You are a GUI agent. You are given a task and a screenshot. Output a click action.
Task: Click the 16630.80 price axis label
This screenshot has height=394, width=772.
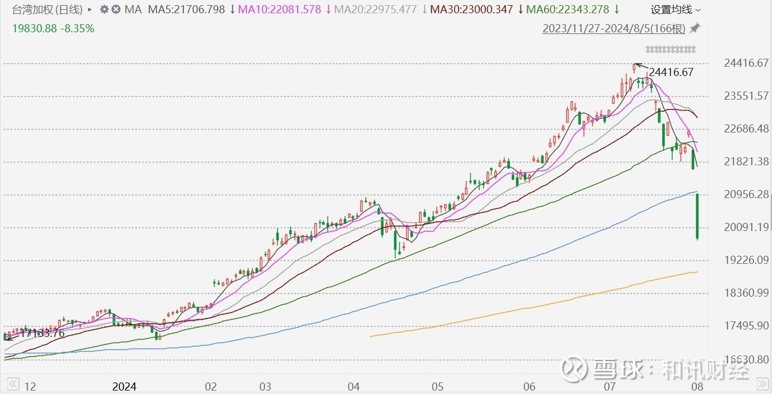click(746, 359)
